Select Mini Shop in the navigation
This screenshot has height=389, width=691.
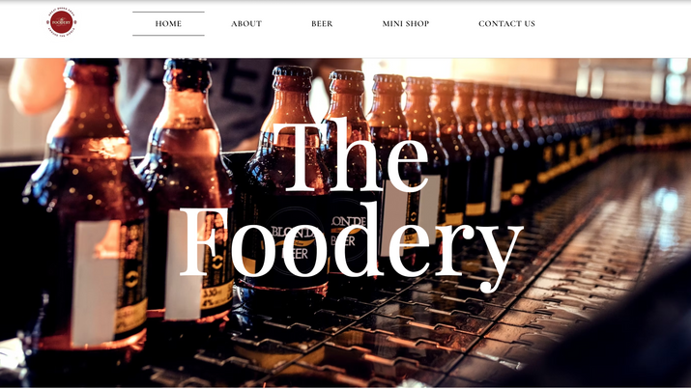pyautogui.click(x=406, y=24)
